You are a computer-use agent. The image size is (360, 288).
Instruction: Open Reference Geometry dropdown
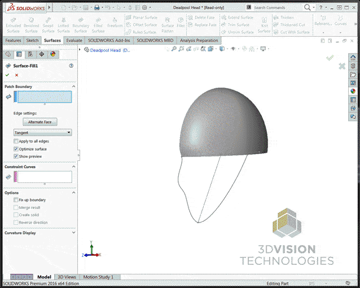tap(323, 32)
